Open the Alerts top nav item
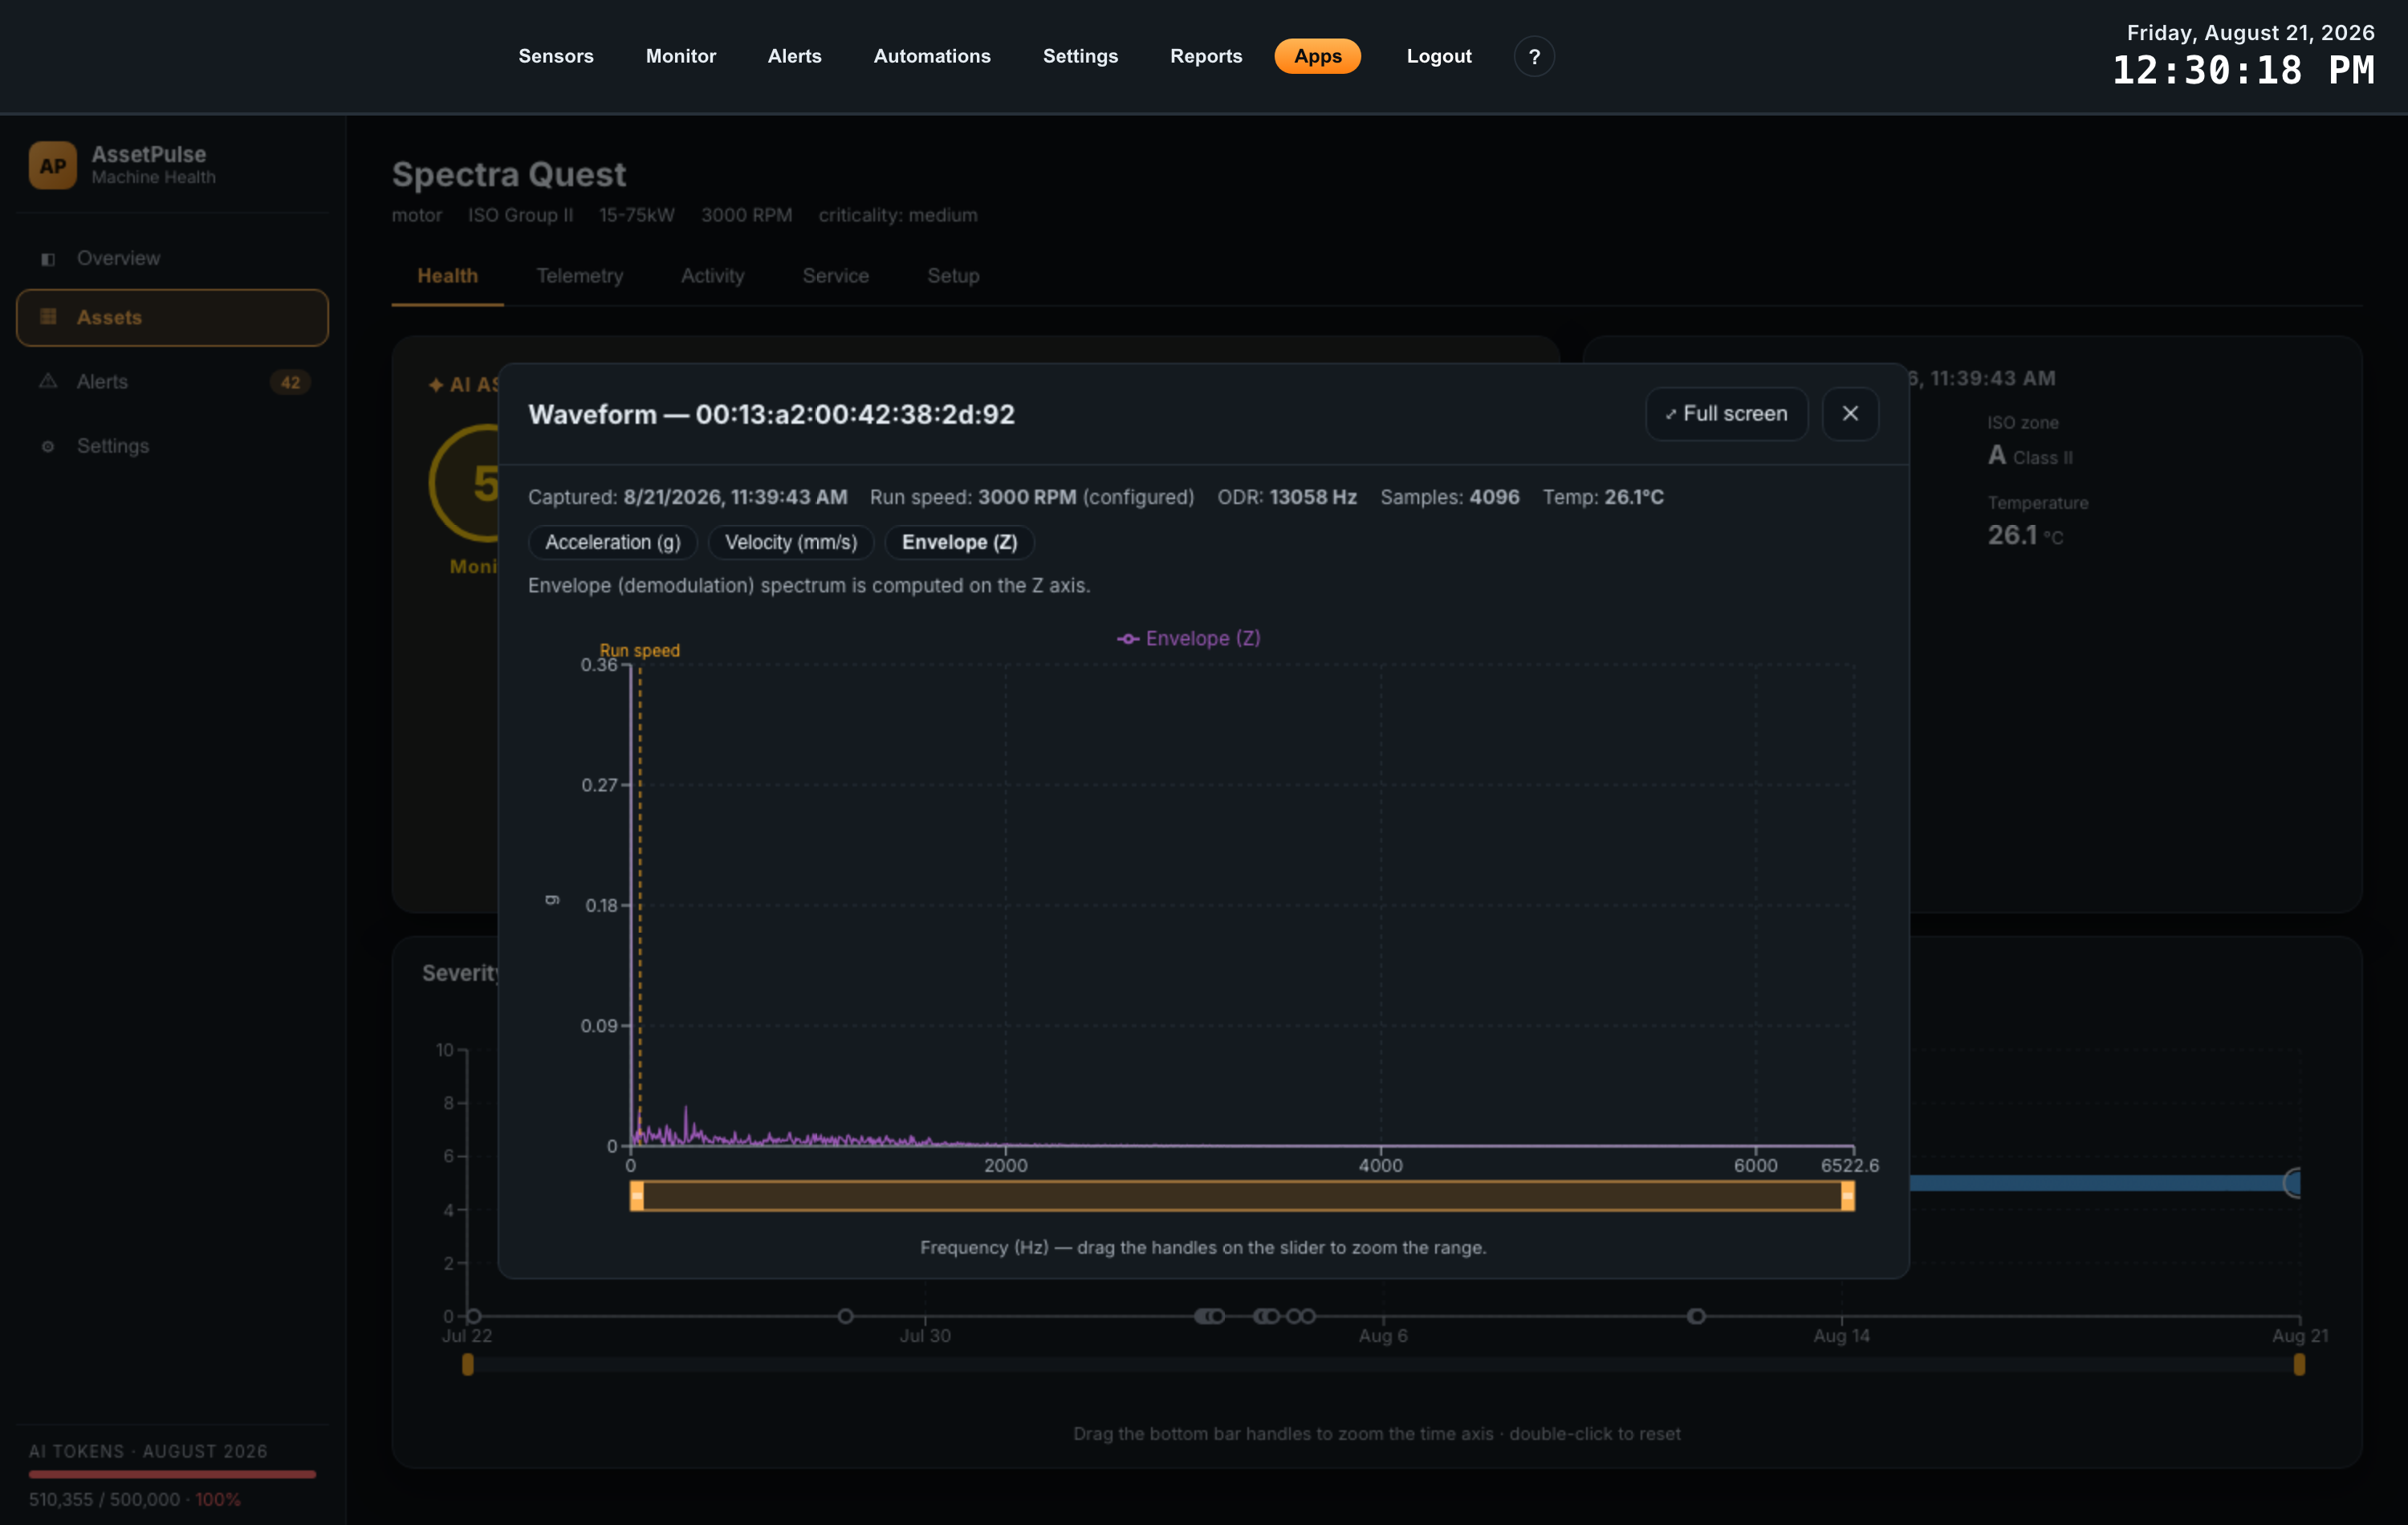This screenshot has width=2408, height=1525. 794,56
